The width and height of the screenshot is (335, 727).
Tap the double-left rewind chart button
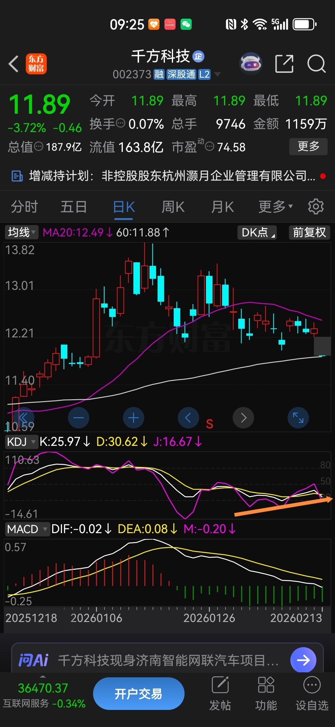[23, 418]
